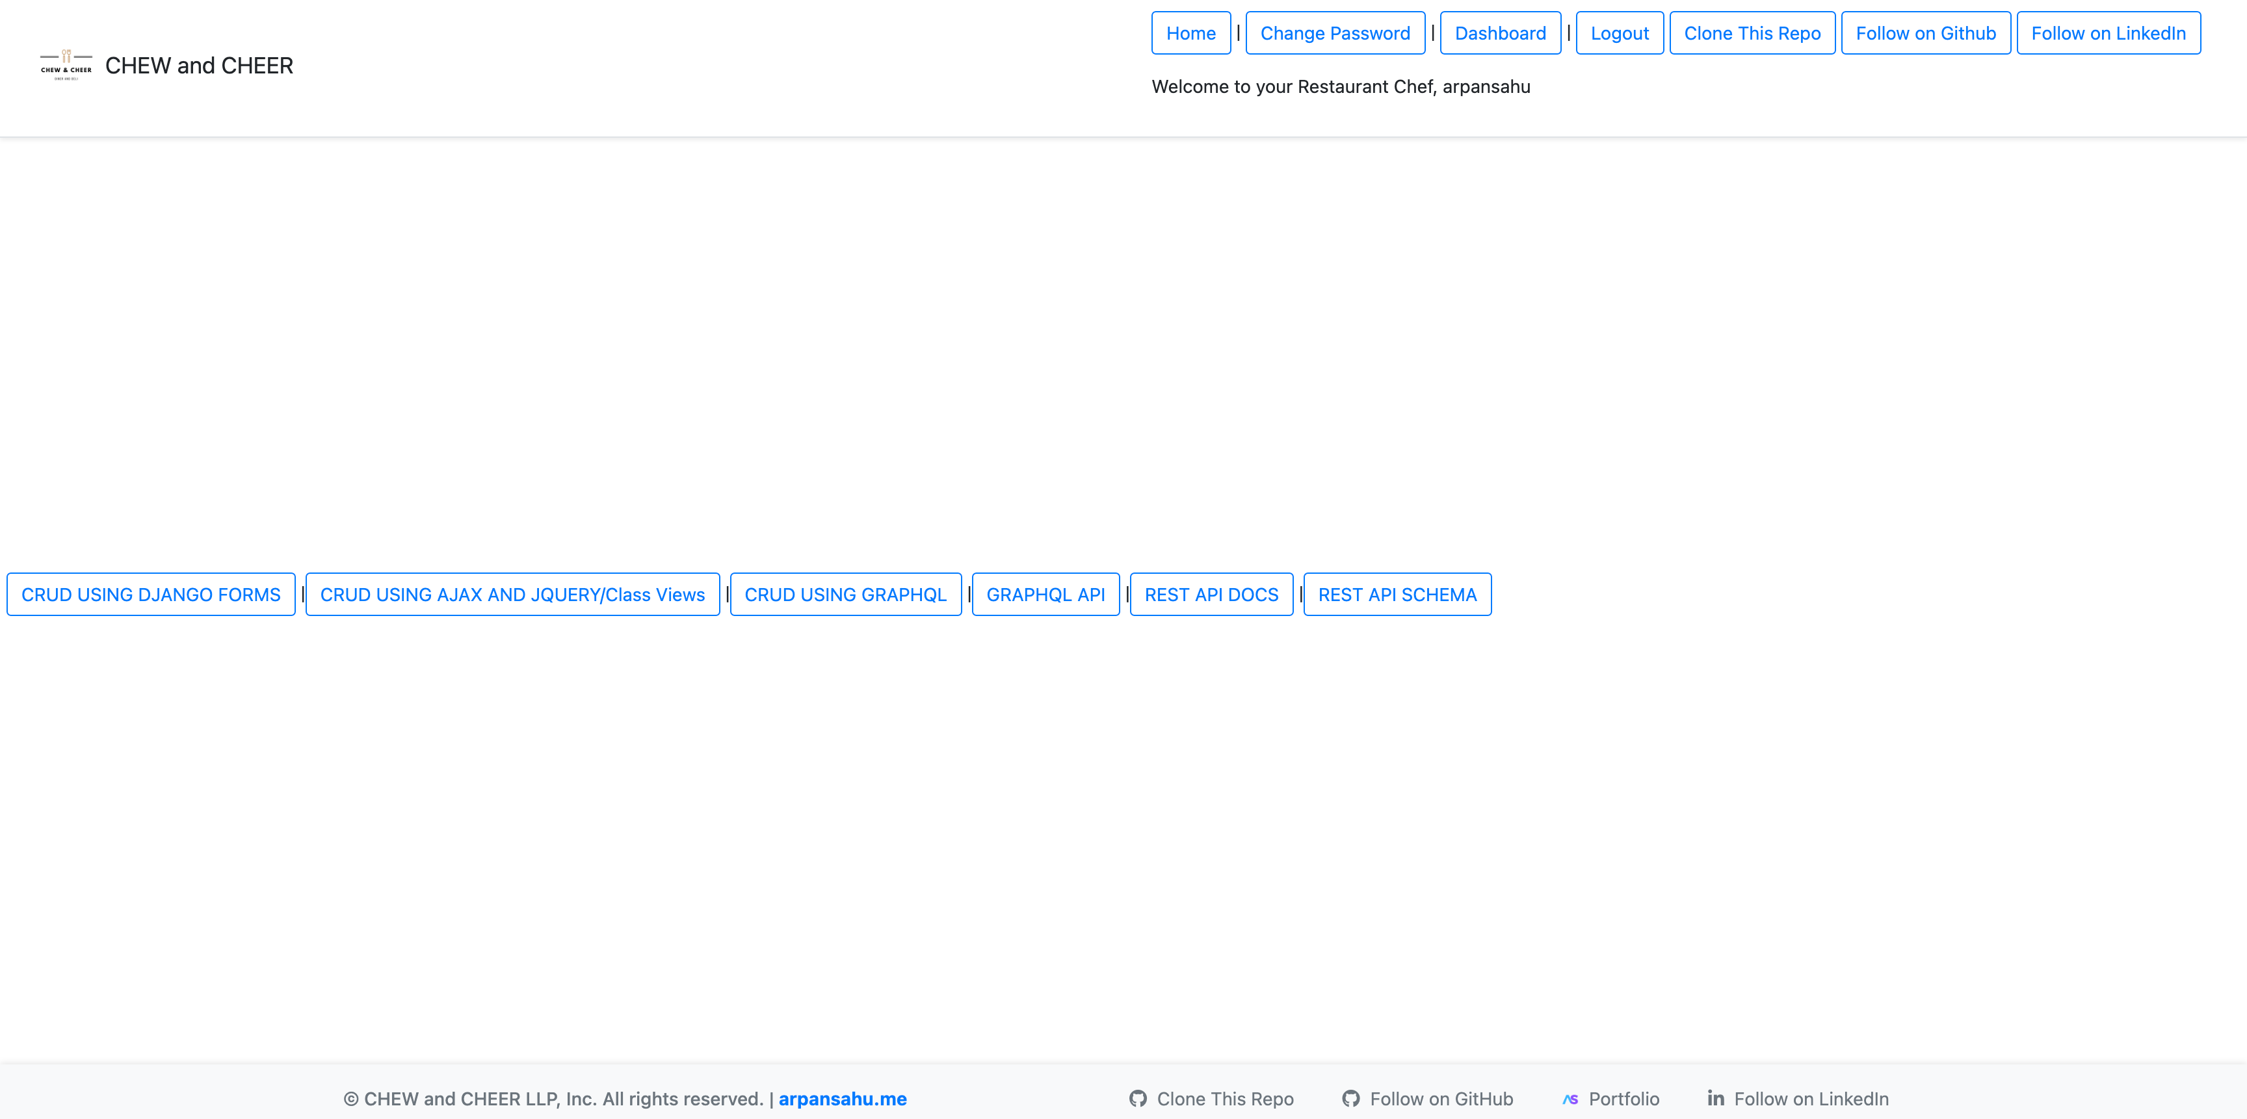Viewport: 2247px width, 1119px height.
Task: Open the GRAPHQL API page
Action: [1045, 595]
